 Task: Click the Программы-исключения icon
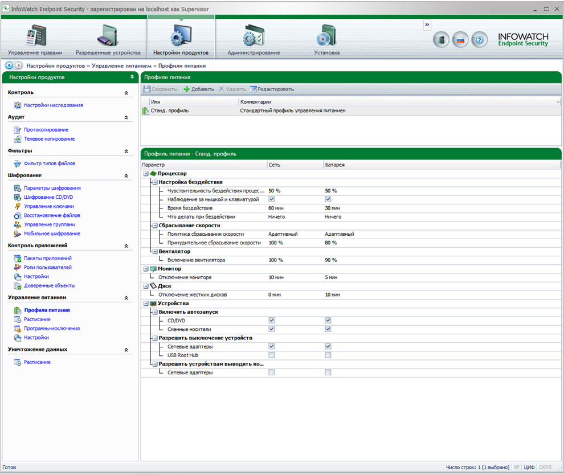coord(17,328)
